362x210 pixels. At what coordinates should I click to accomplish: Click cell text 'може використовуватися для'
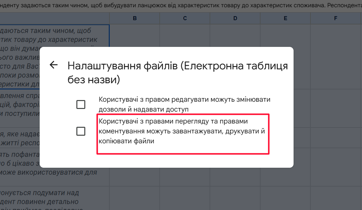tap(49, 172)
